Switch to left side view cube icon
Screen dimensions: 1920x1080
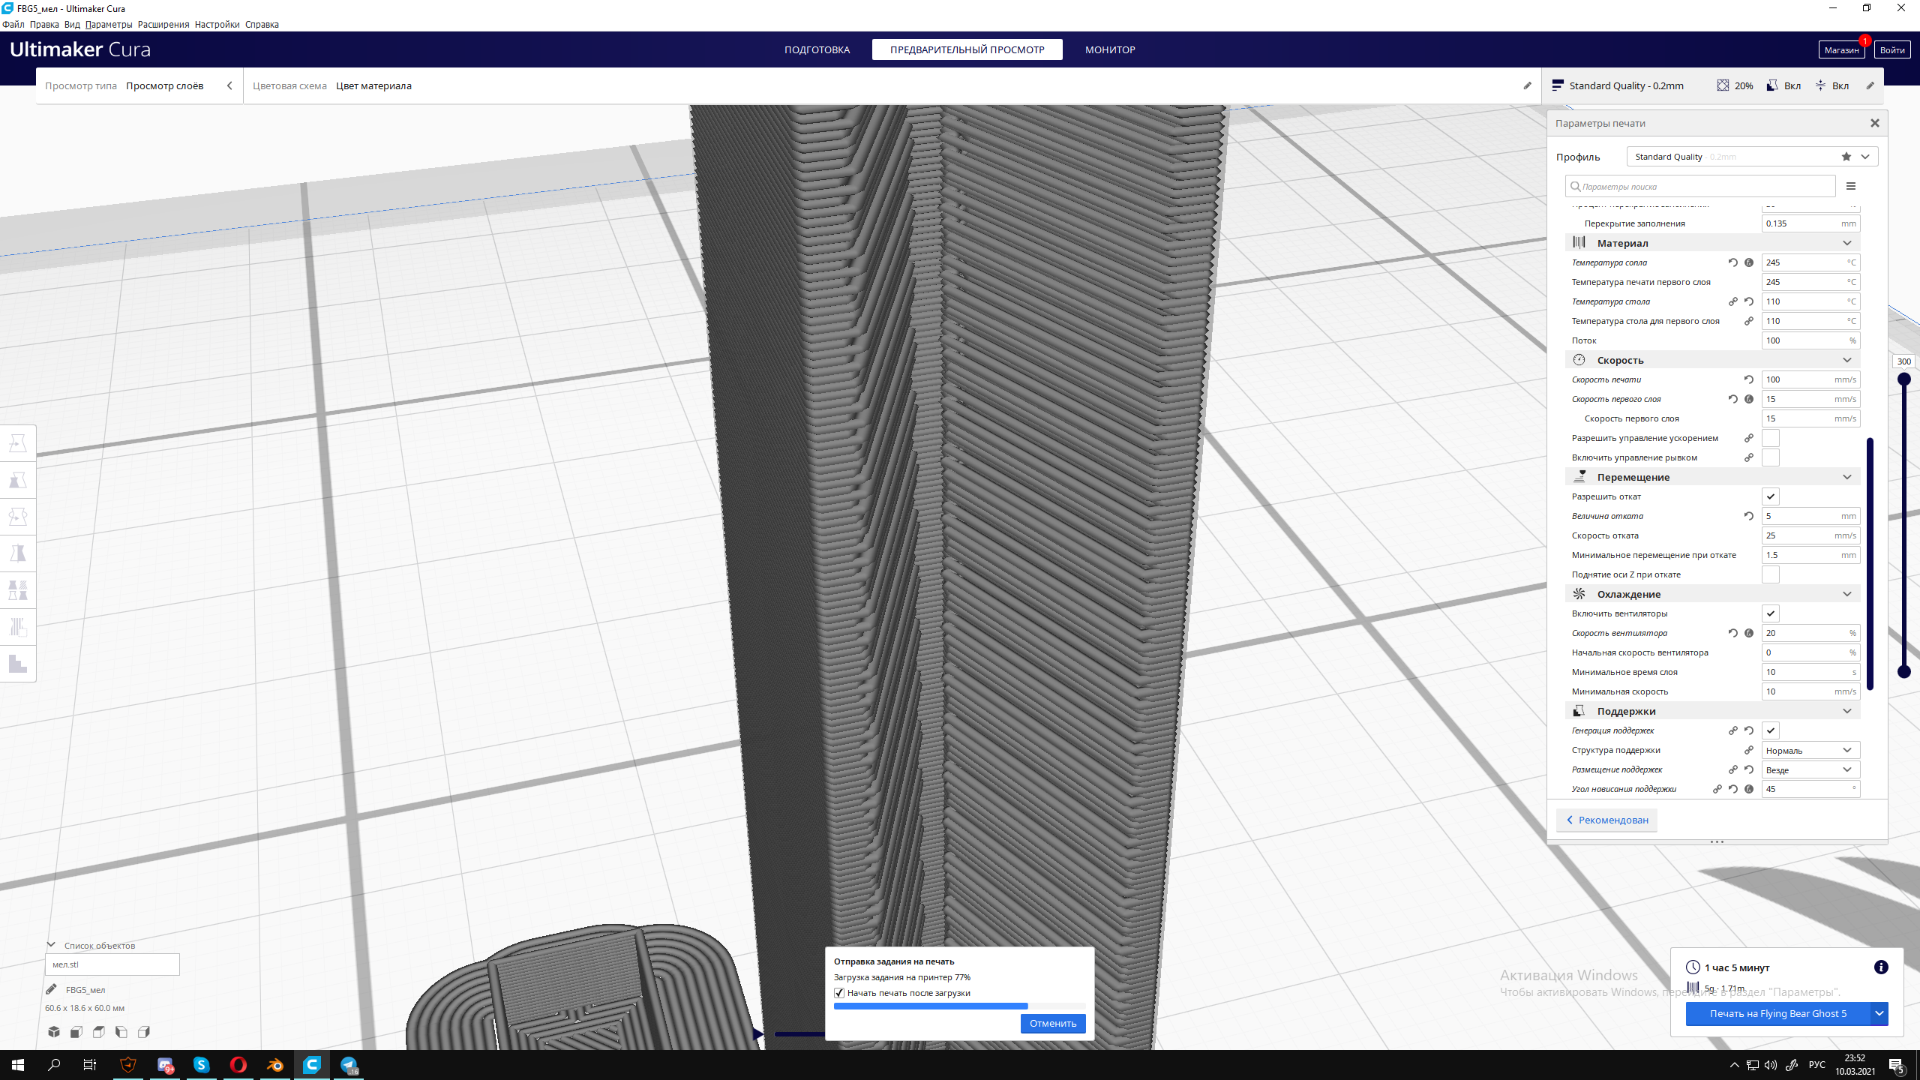pos(121,1032)
